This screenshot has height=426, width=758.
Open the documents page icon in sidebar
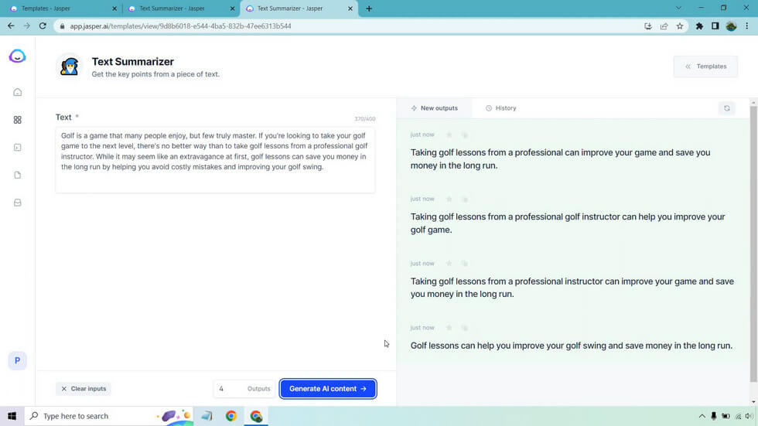pos(17,176)
